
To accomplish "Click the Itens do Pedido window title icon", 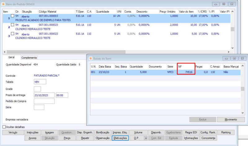I will 3,4.
